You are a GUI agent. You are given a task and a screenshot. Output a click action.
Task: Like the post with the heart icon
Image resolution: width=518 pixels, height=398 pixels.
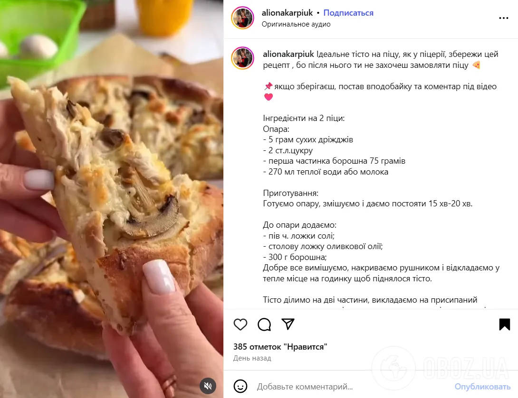[x=240, y=324]
